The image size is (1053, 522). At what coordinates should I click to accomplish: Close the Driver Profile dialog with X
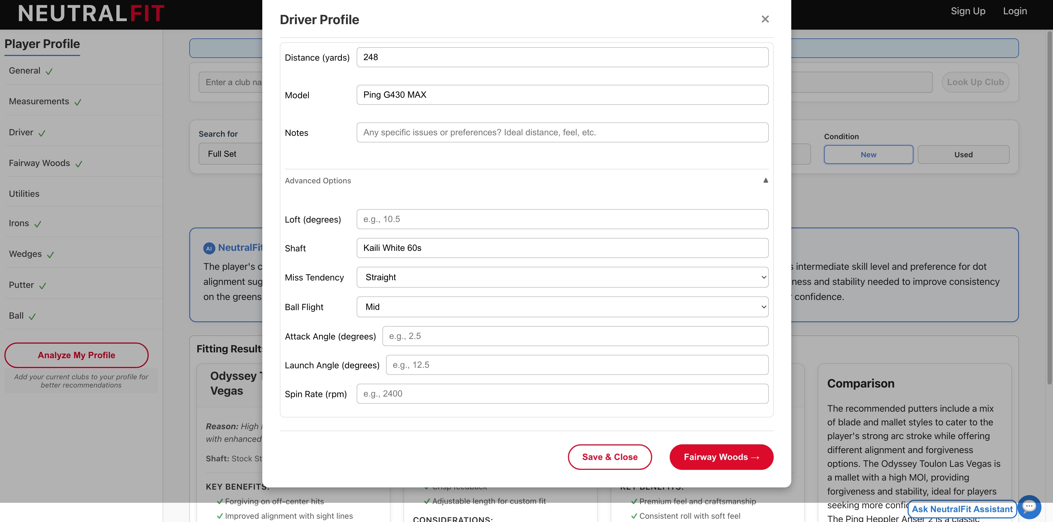coord(765,19)
